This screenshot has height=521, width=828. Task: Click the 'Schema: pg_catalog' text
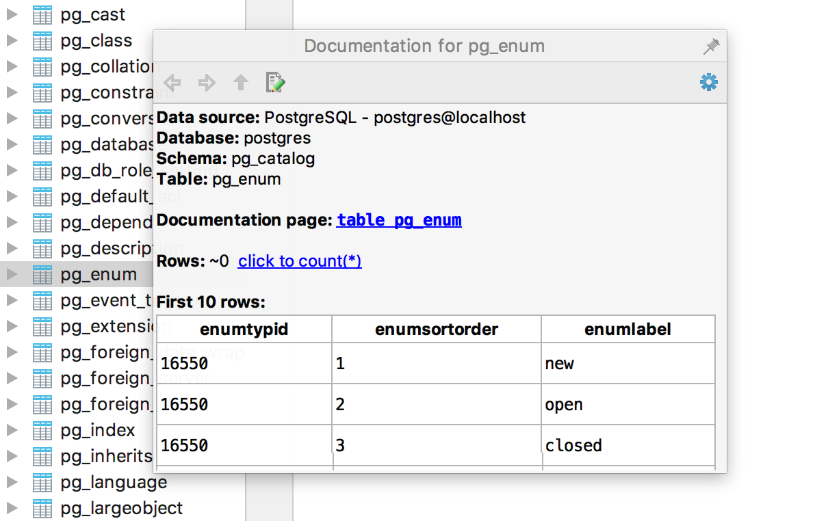point(236,159)
